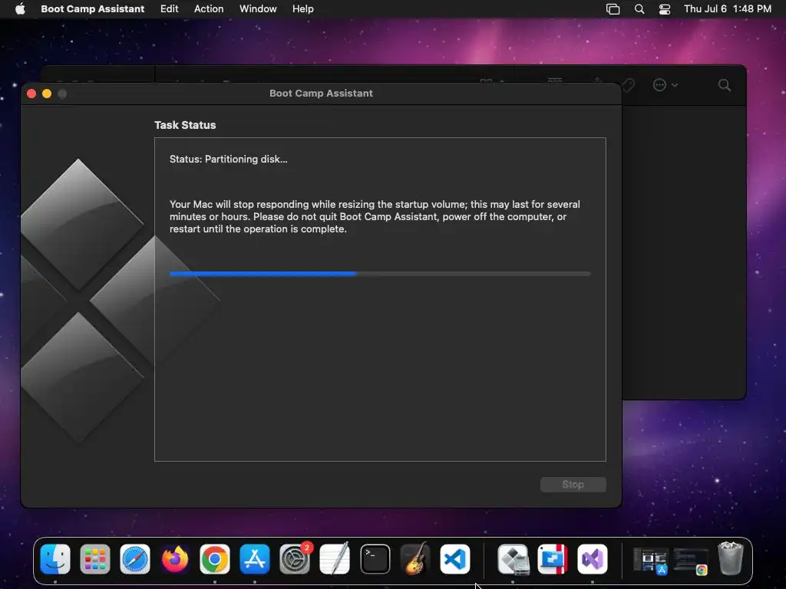This screenshot has height=589, width=786.
Task: Click the search icon in the background window
Action: click(725, 85)
